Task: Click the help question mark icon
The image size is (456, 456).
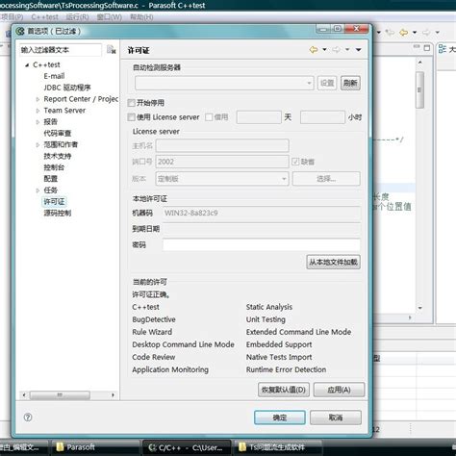Action: 28,417
